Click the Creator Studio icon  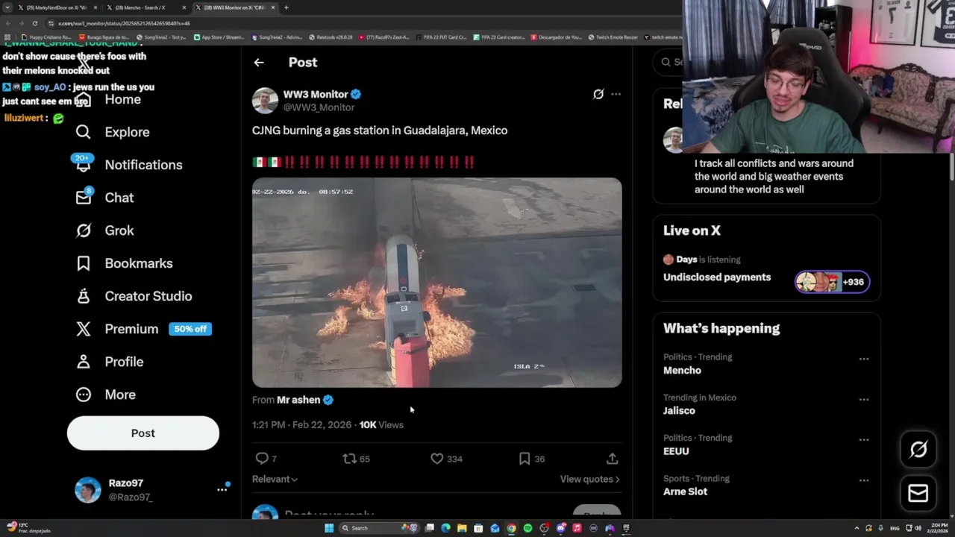point(84,296)
